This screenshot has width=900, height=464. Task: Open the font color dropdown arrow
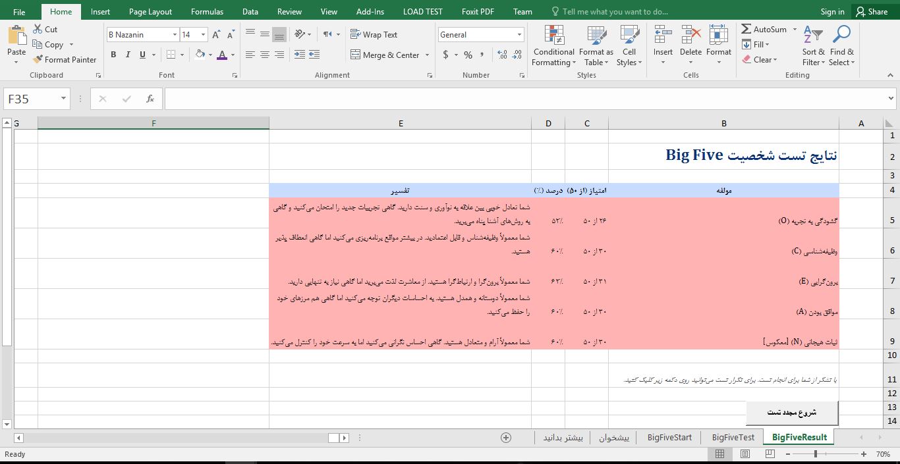(234, 55)
